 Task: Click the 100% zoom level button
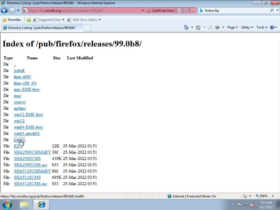261,196
